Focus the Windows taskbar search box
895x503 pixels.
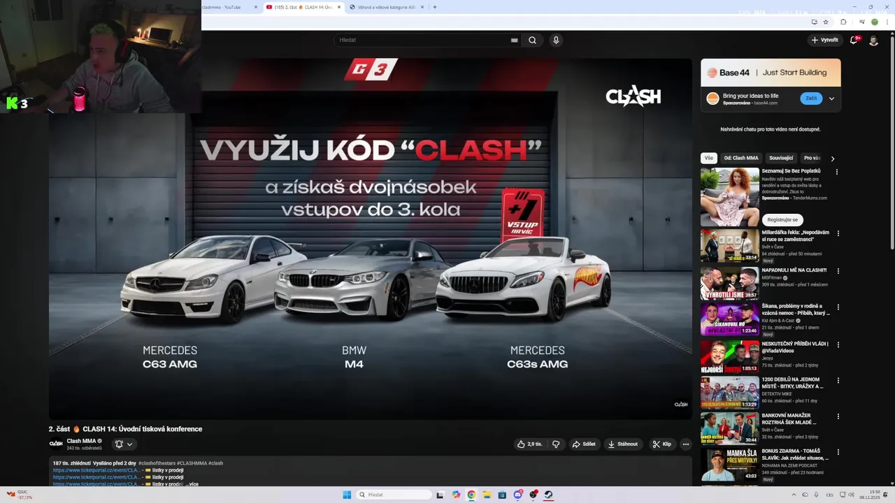(x=394, y=495)
